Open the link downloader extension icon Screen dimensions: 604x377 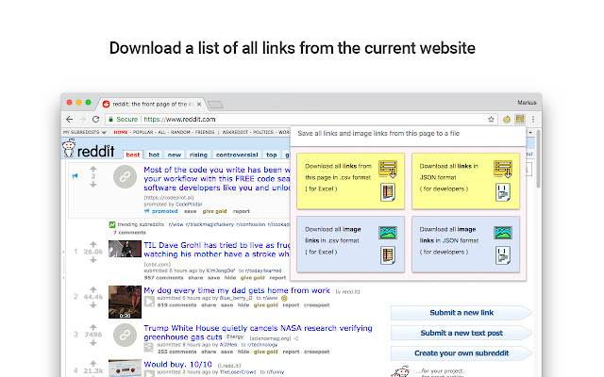point(520,119)
